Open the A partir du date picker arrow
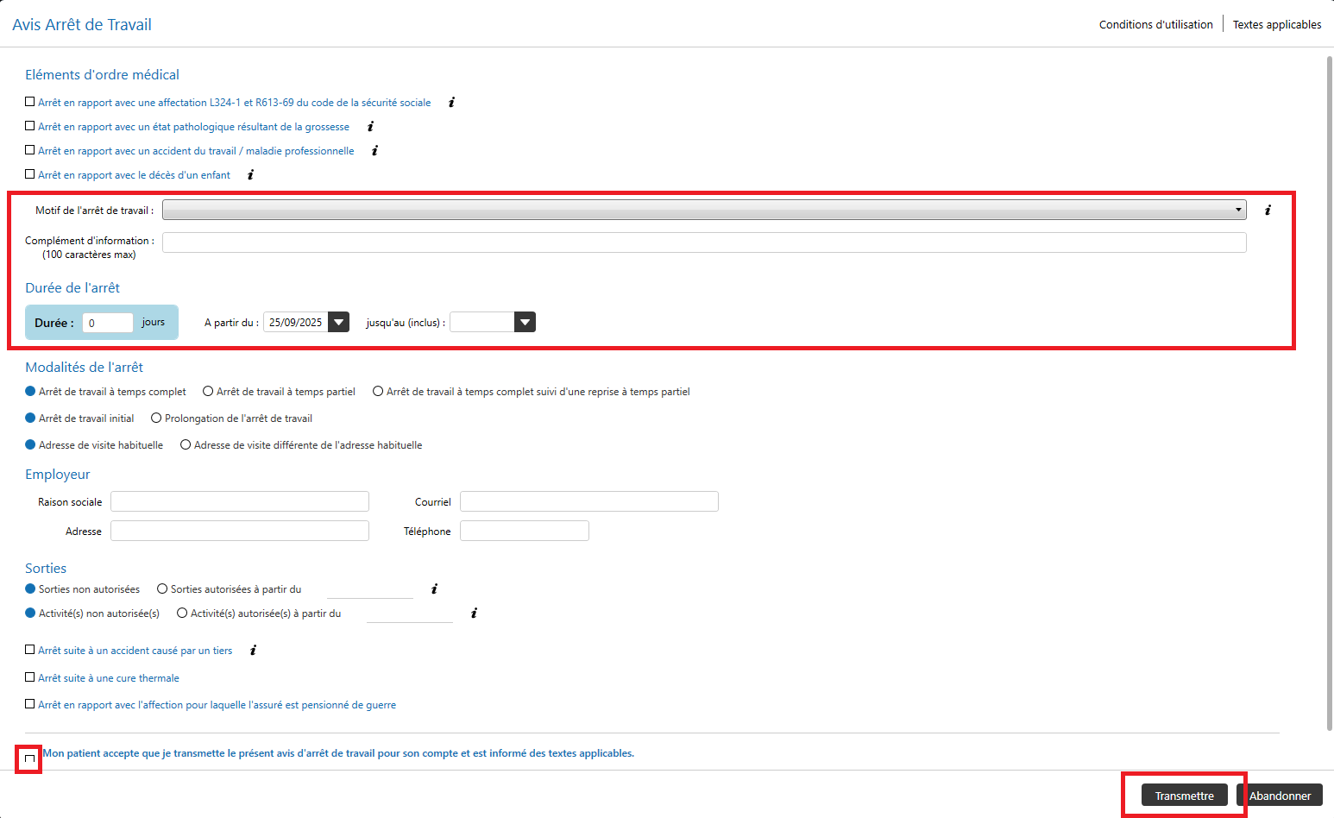Viewport: 1334px width, 818px height. pyautogui.click(x=339, y=323)
